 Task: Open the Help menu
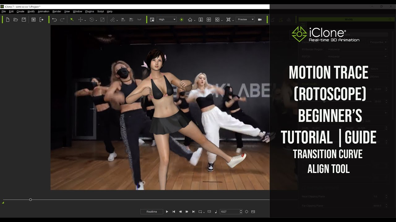[x=110, y=11]
